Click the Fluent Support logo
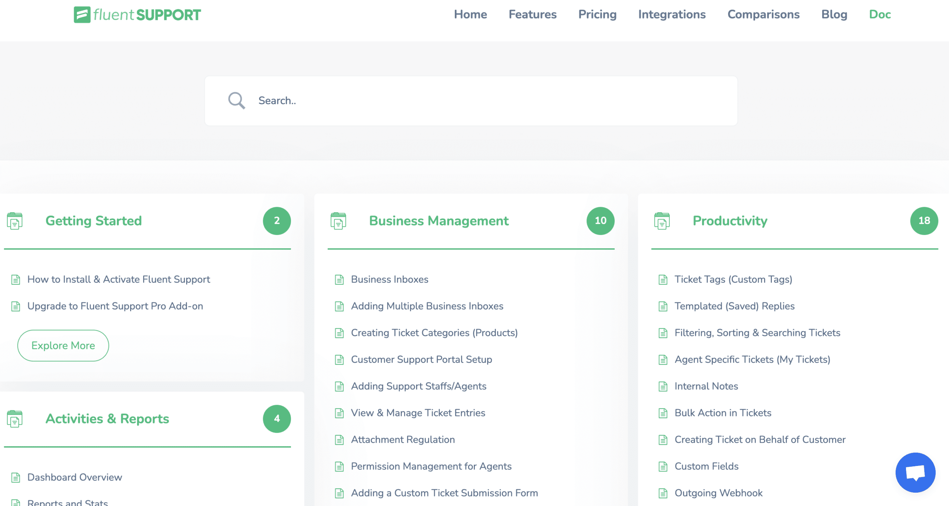This screenshot has height=506, width=949. pos(137,14)
